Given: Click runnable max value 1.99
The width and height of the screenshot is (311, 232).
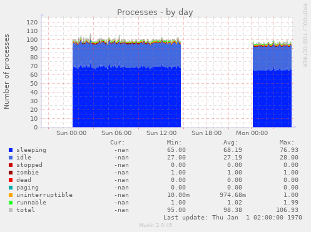Looking at the screenshot, I should [291, 203].
